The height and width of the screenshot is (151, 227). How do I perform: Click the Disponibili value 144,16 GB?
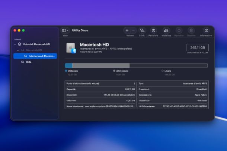tap(119, 95)
